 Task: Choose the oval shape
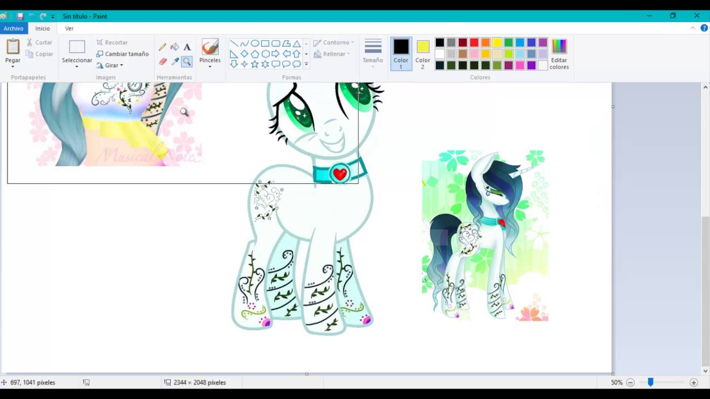coord(255,43)
